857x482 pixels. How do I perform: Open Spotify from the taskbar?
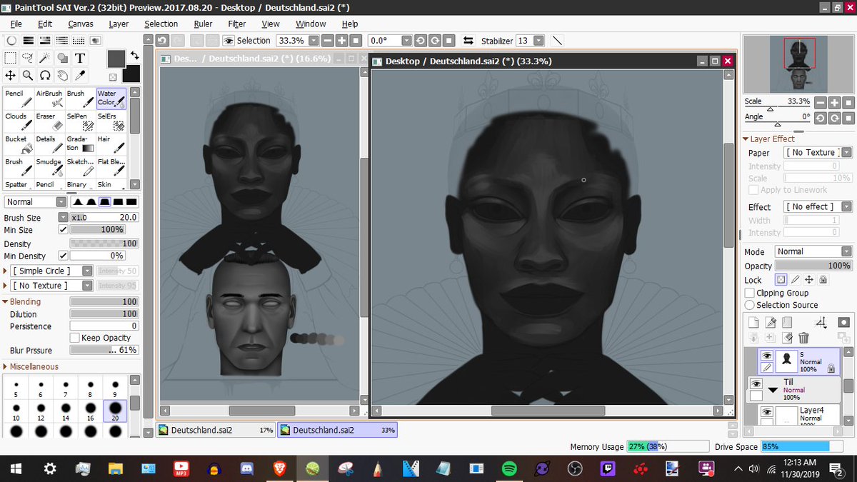pyautogui.click(x=509, y=468)
